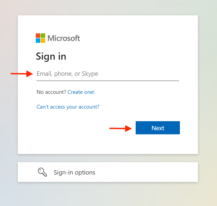This screenshot has width=217, height=206.
Task: Click the key icon beside Sign-in options
Action: (x=42, y=172)
